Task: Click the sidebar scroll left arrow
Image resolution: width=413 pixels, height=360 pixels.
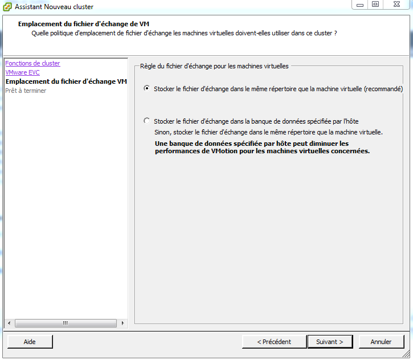Action: tap(10, 323)
